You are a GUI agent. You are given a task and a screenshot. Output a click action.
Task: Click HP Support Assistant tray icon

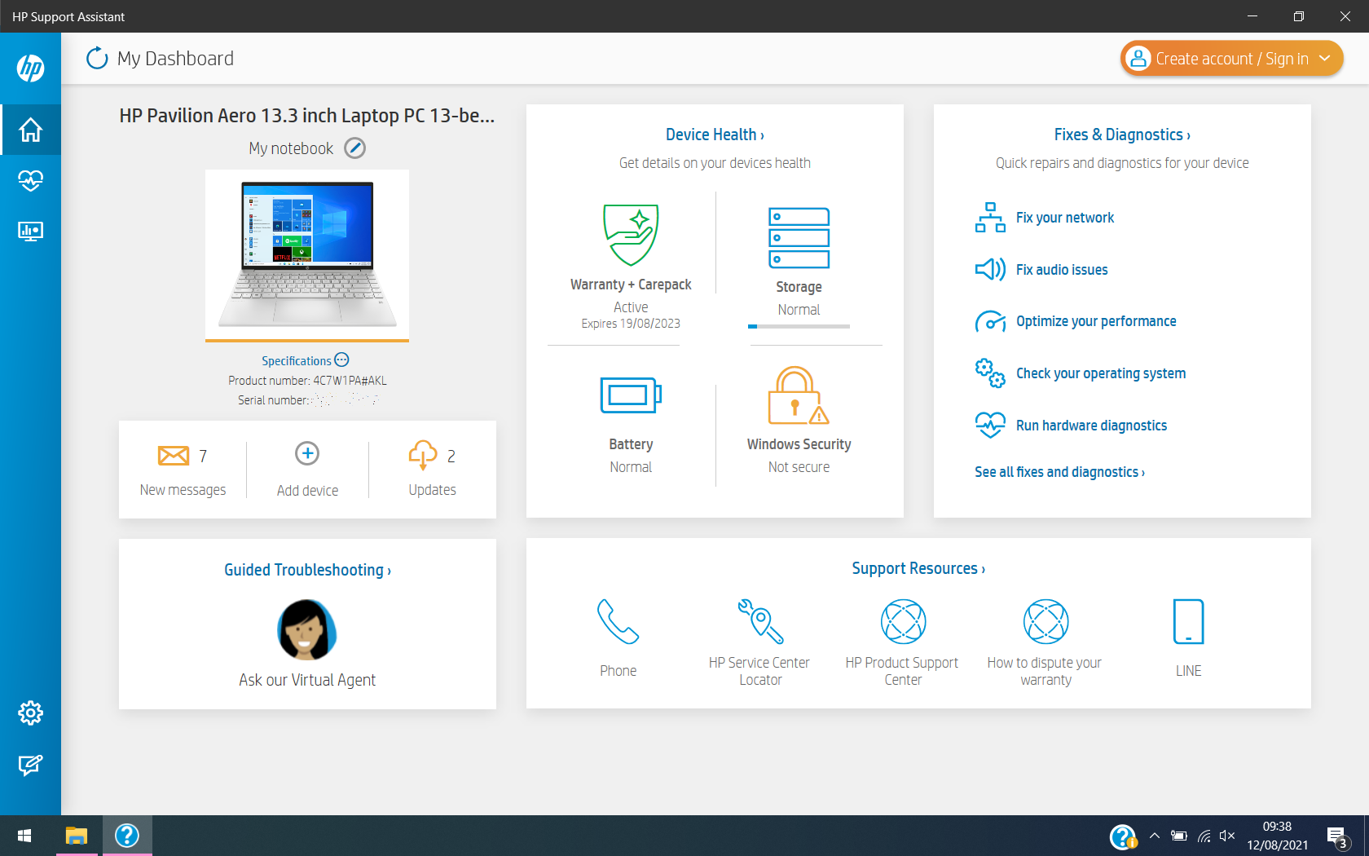coord(1123,836)
